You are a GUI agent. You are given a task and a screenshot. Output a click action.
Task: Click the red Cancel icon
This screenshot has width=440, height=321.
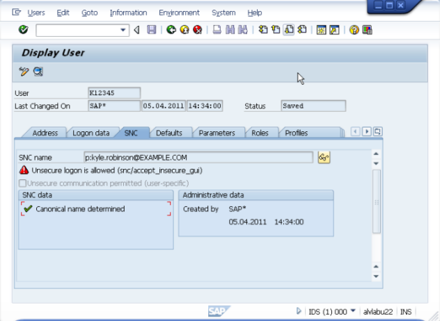point(198,30)
